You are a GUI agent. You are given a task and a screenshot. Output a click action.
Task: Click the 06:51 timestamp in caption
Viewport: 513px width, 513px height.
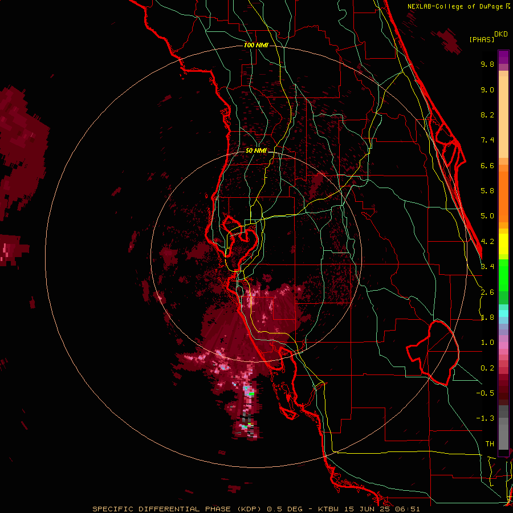(407, 509)
